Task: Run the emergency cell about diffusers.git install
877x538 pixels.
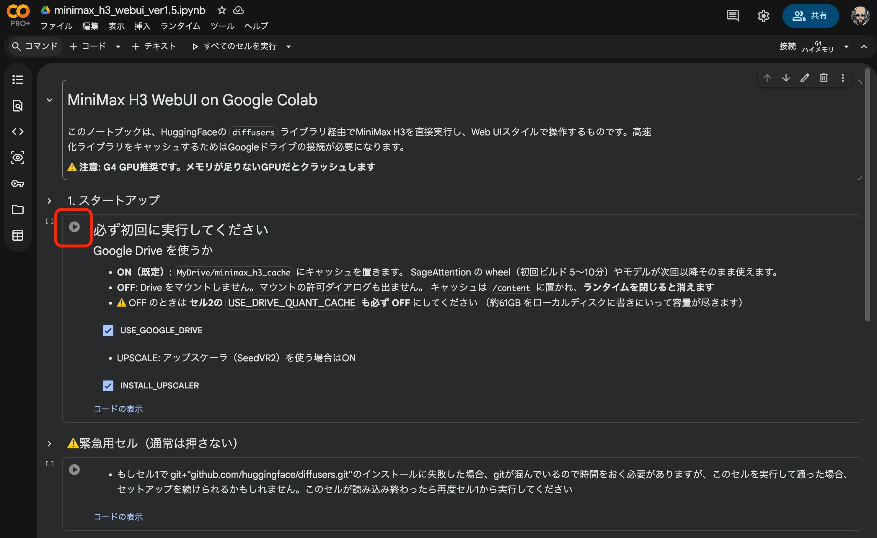Action: [74, 469]
